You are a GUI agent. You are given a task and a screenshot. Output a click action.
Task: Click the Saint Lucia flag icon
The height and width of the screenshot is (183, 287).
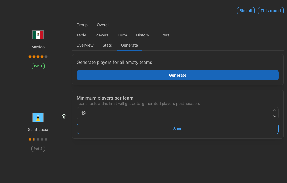(38, 117)
